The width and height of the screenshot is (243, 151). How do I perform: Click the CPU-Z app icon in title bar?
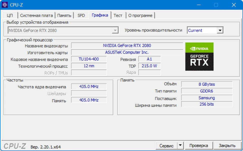coord(5,5)
